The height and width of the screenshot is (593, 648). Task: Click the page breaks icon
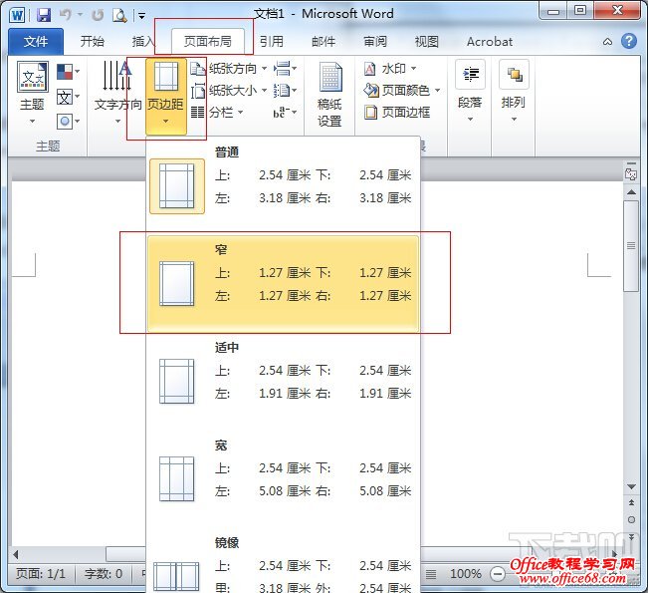point(285,69)
